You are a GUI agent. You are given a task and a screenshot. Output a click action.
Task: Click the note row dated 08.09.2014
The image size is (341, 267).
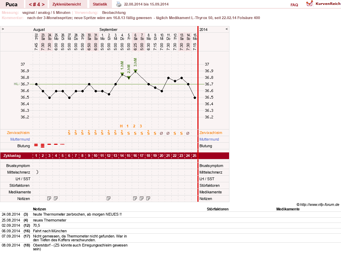(170, 247)
